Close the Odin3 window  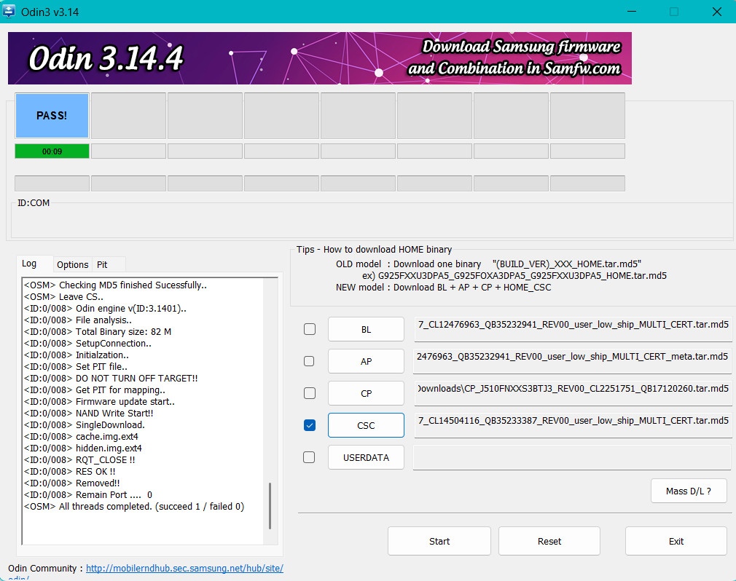pyautogui.click(x=717, y=11)
